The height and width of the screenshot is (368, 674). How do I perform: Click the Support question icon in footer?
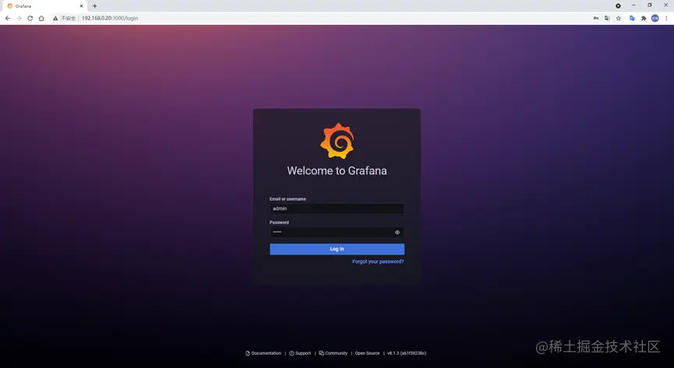click(291, 353)
